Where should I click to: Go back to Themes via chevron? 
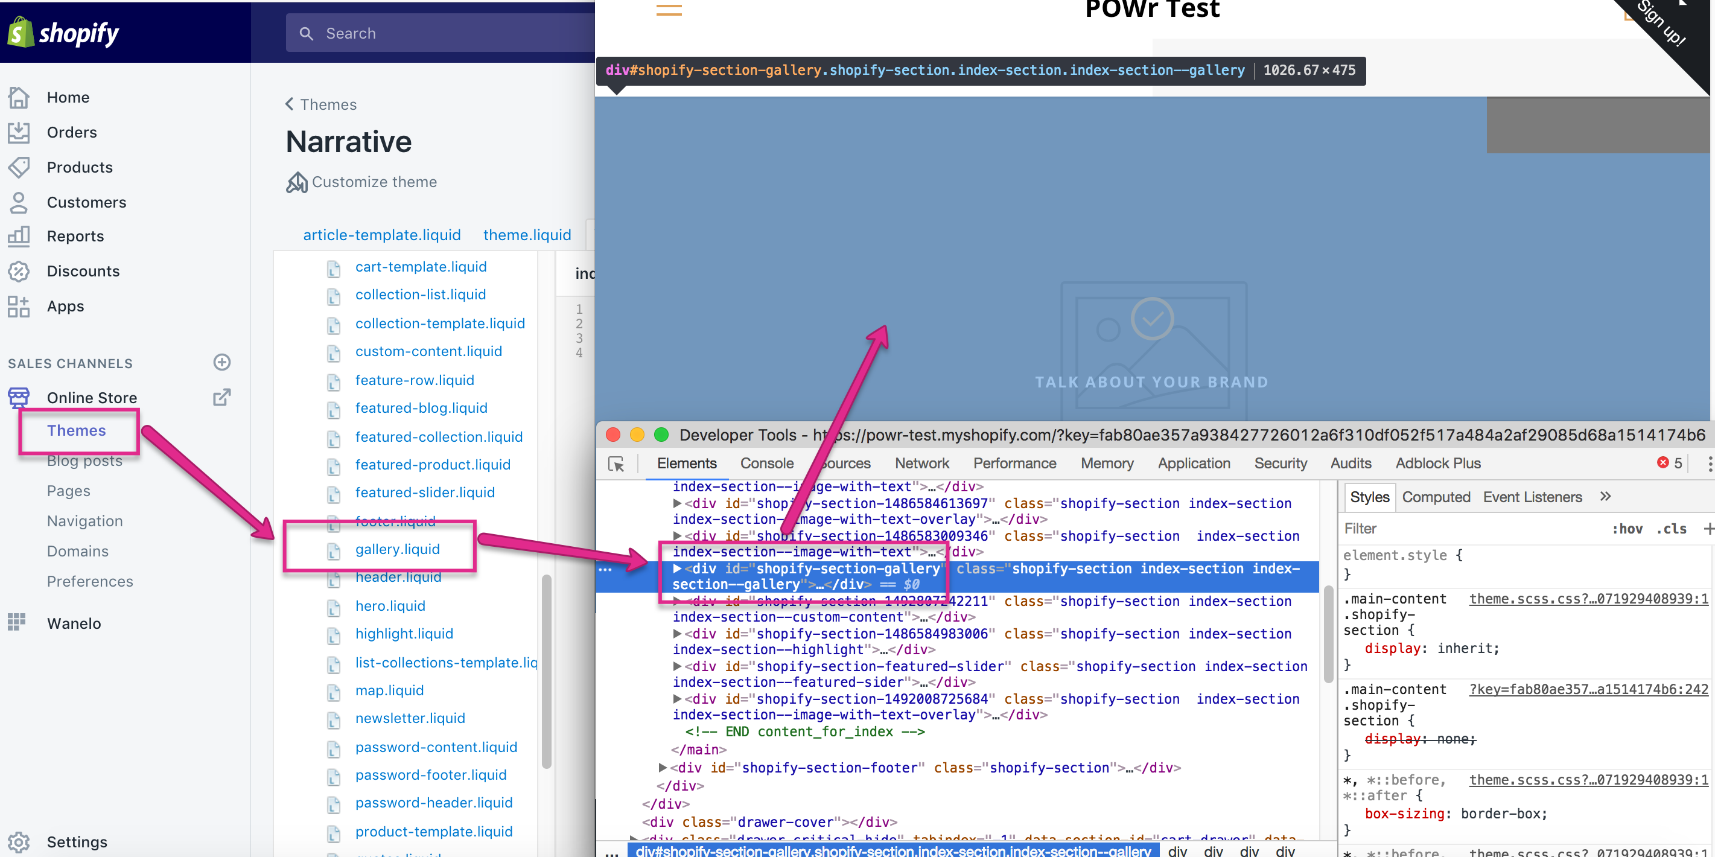pyautogui.click(x=290, y=104)
